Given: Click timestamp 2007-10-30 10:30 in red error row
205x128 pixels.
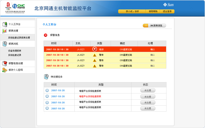Looking at the screenshot, I should (57, 49).
